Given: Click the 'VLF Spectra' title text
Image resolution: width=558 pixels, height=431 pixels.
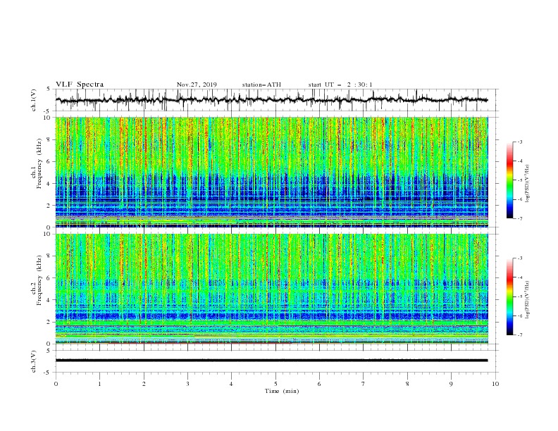Looking at the screenshot, I should pos(80,85).
